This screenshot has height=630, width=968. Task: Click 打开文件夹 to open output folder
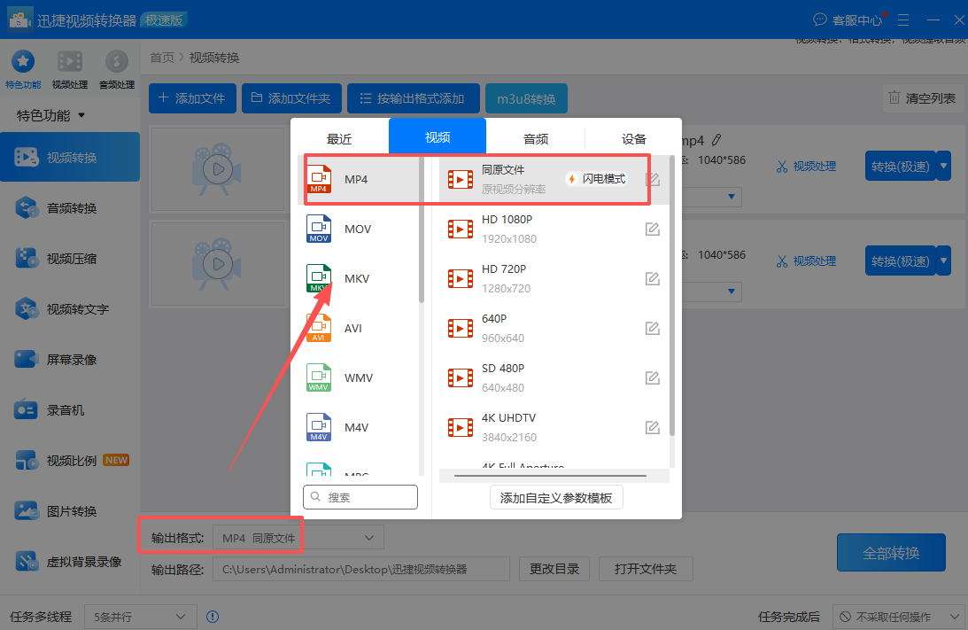coord(646,569)
